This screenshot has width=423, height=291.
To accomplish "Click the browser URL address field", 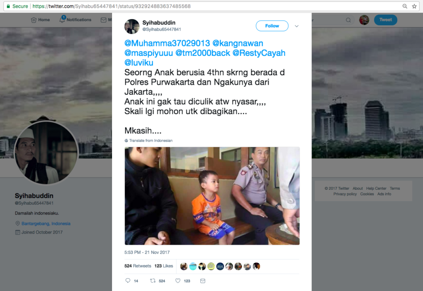I will tap(210, 6).
